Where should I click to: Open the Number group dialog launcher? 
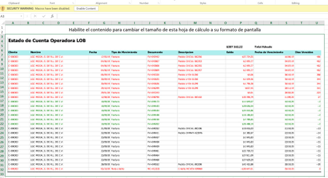point(159,3)
